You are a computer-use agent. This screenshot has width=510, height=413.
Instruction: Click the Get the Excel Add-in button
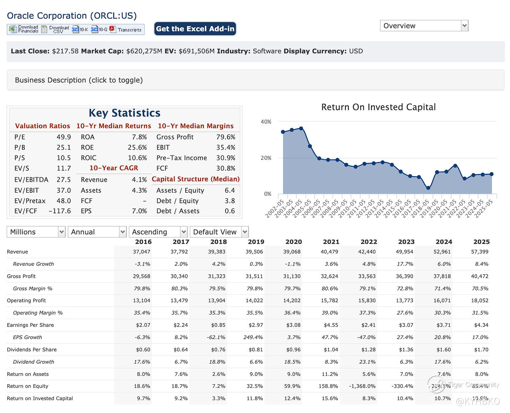point(195,29)
